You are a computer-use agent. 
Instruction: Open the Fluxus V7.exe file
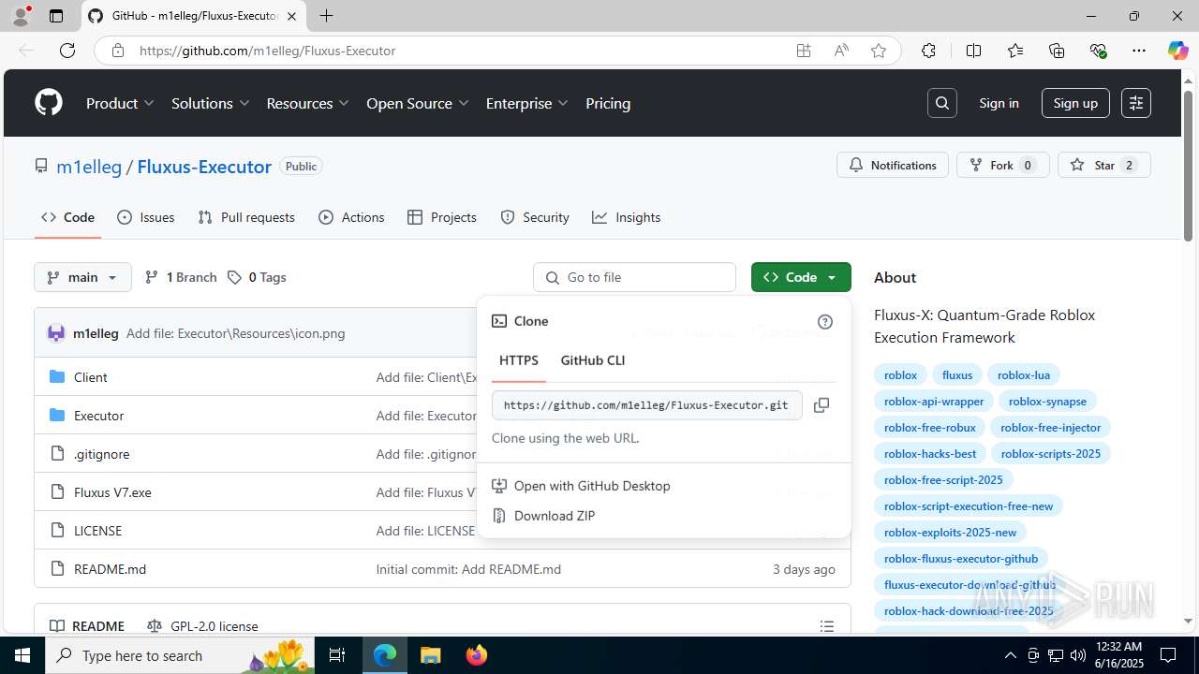tap(112, 492)
